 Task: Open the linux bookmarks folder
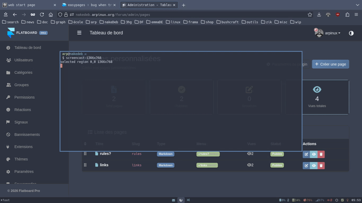pyautogui.click(x=173, y=22)
